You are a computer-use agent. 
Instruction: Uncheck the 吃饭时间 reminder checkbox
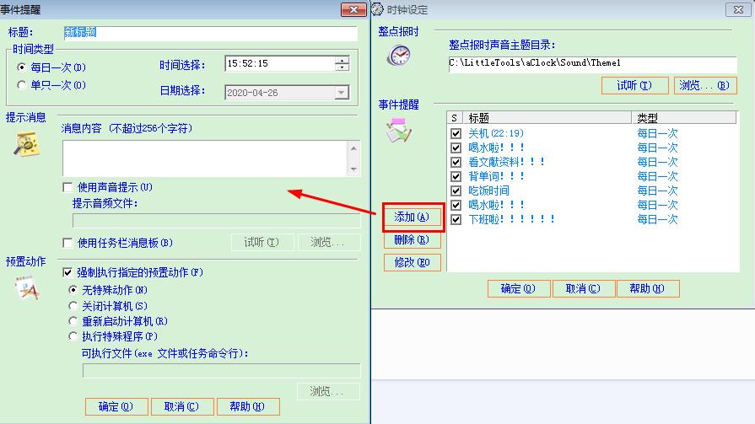pos(456,191)
